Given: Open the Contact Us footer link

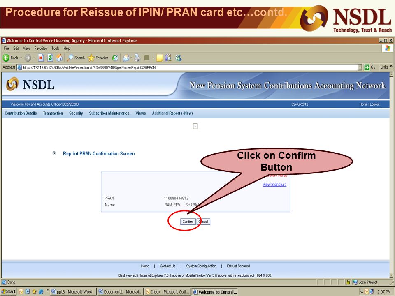Looking at the screenshot, I should (x=167, y=266).
